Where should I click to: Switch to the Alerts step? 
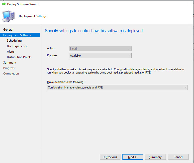coord(11,52)
